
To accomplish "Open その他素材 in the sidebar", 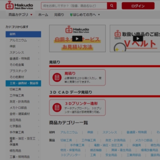I will click(x=23, y=77).
